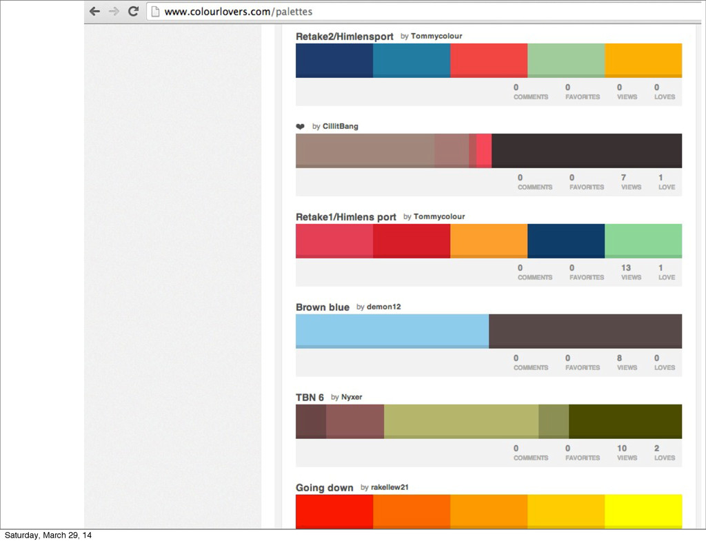Click 0 Loves under Brown blue

point(665,362)
